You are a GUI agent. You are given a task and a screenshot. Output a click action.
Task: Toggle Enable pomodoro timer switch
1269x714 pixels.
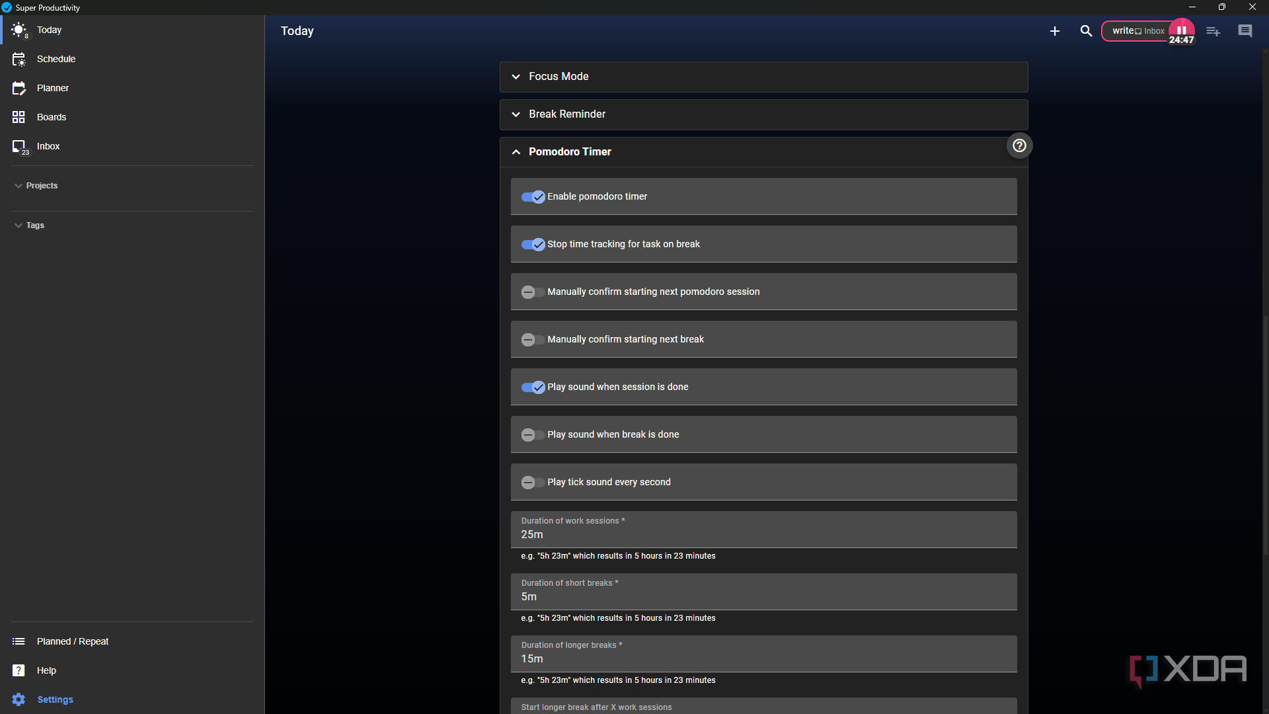click(x=533, y=196)
